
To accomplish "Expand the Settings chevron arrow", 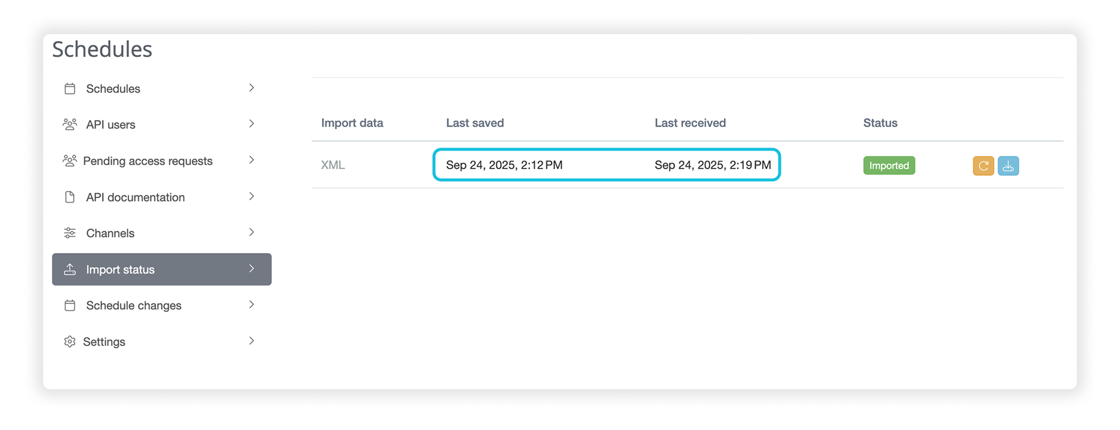I will (x=251, y=341).
